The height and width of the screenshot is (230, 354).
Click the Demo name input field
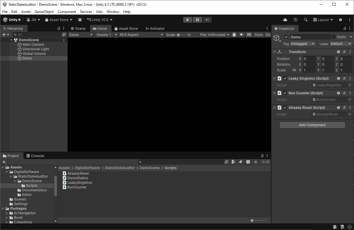tap(310, 37)
